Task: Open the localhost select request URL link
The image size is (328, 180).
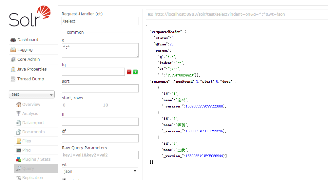Action: tap(220, 14)
